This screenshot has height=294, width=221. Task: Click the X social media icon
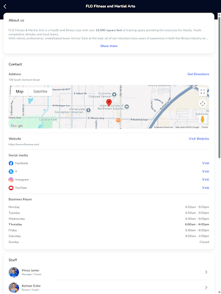(x=11, y=172)
